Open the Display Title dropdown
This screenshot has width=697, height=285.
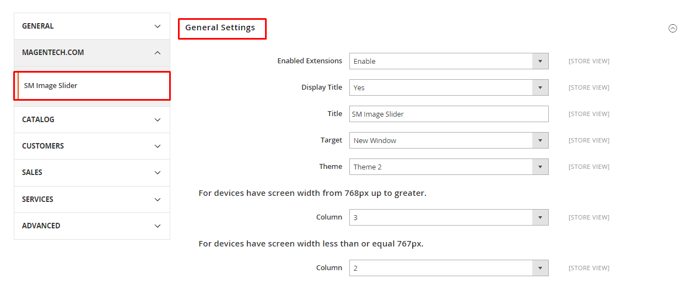449,87
